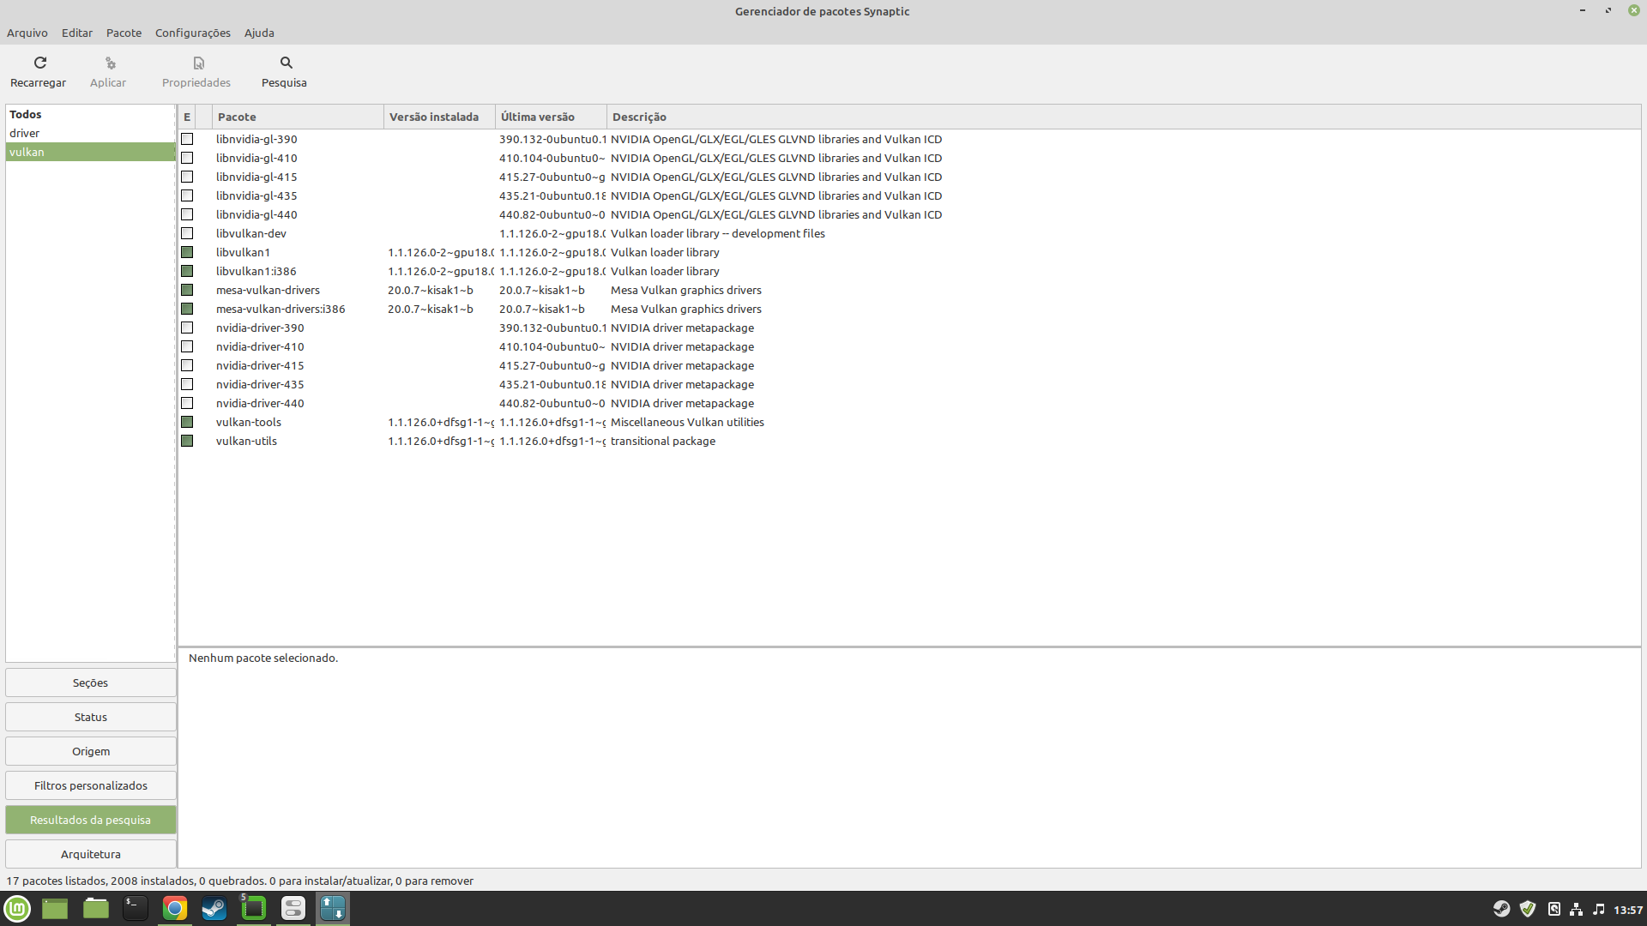Launch the terminal from taskbar
1647x926 pixels.
tap(136, 908)
